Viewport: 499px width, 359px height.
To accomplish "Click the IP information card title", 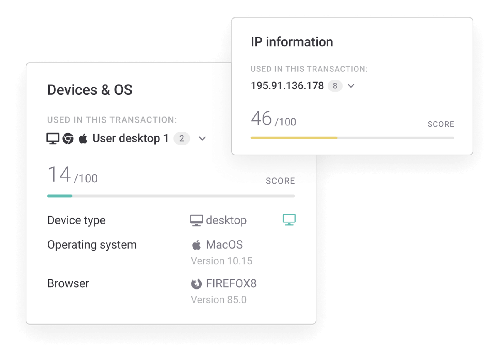I will click(x=292, y=42).
